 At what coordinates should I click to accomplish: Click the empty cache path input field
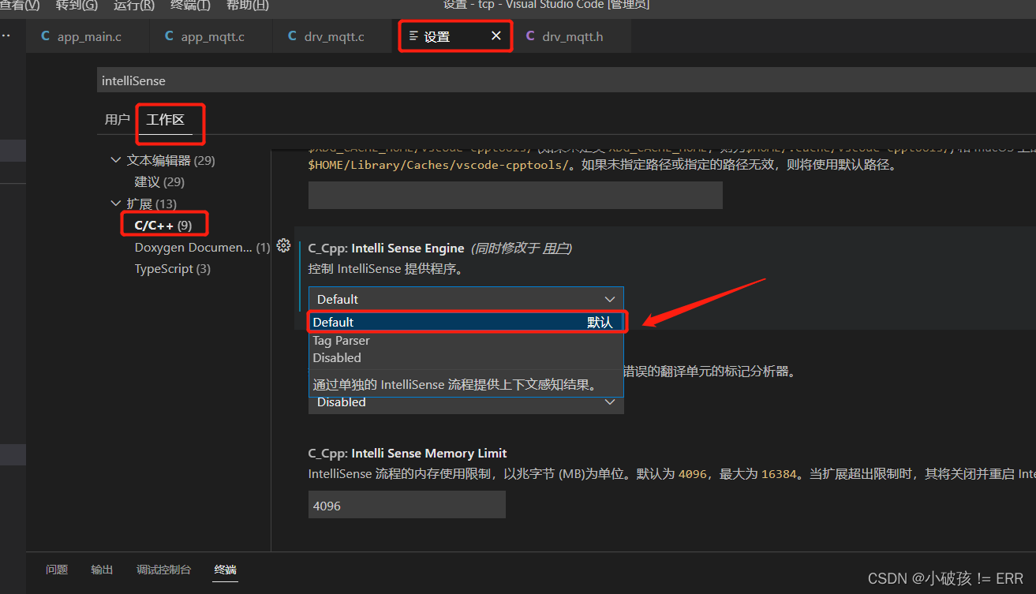pyautogui.click(x=515, y=195)
